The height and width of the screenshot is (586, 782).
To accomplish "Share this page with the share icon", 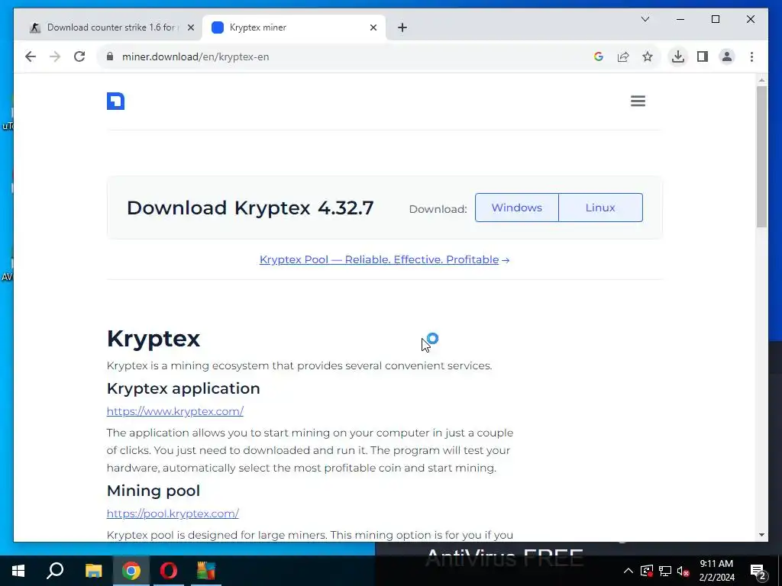I will pos(623,56).
